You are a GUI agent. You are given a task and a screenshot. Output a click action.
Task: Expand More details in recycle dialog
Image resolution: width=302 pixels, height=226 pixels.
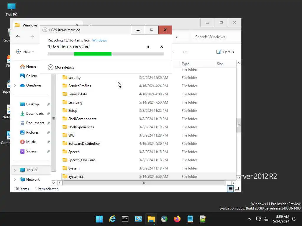point(61,67)
